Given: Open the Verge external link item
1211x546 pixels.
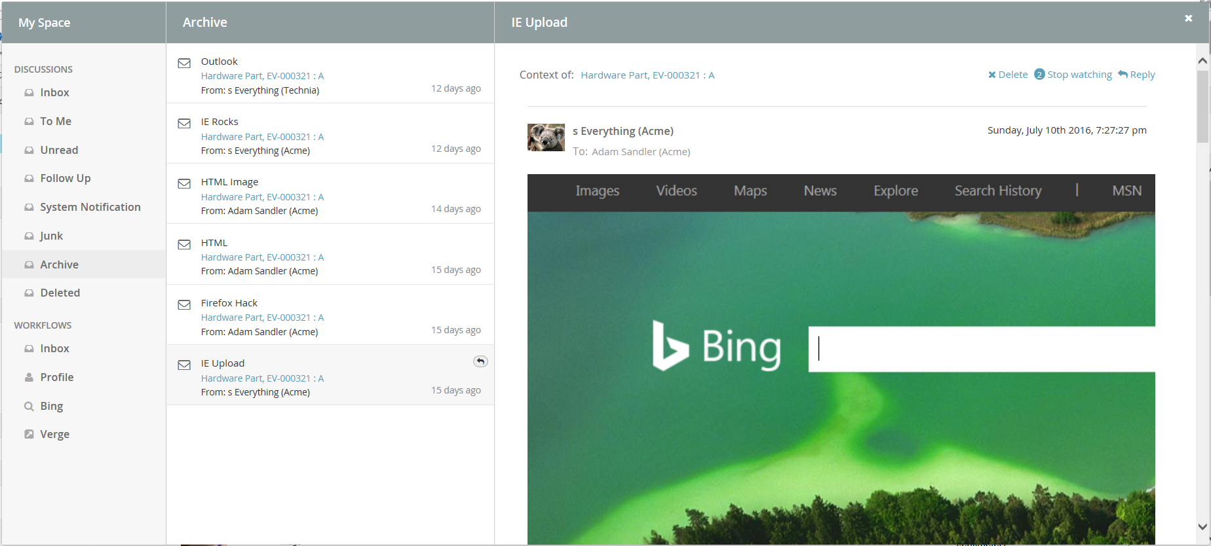Looking at the screenshot, I should (54, 434).
